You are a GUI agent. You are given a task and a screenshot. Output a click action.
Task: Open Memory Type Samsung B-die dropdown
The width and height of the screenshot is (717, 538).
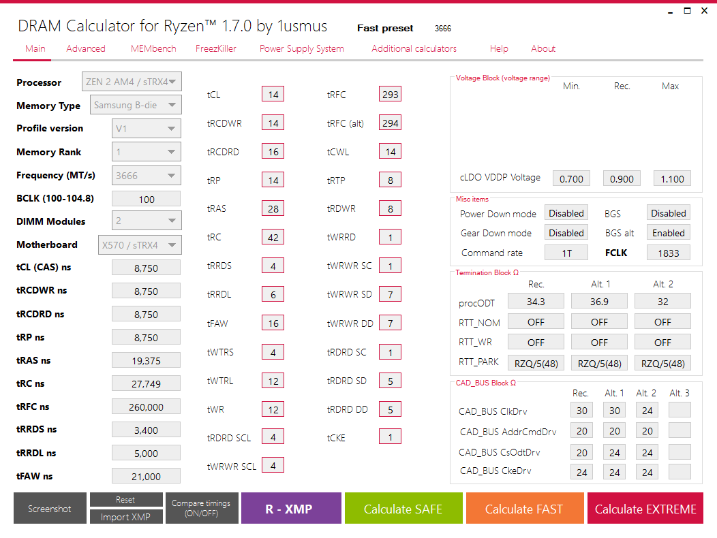136,105
